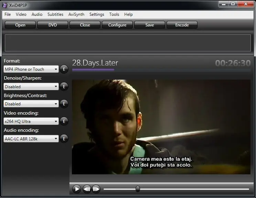Viewport: 256px width, 198px height.
Task: Open the Help menu
Action: (x=128, y=14)
